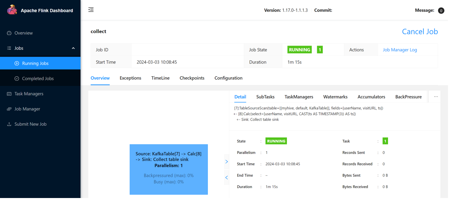Image resolution: width=450 pixels, height=200 pixels.
Task: Click the Records Sent label
Action: [354, 153]
